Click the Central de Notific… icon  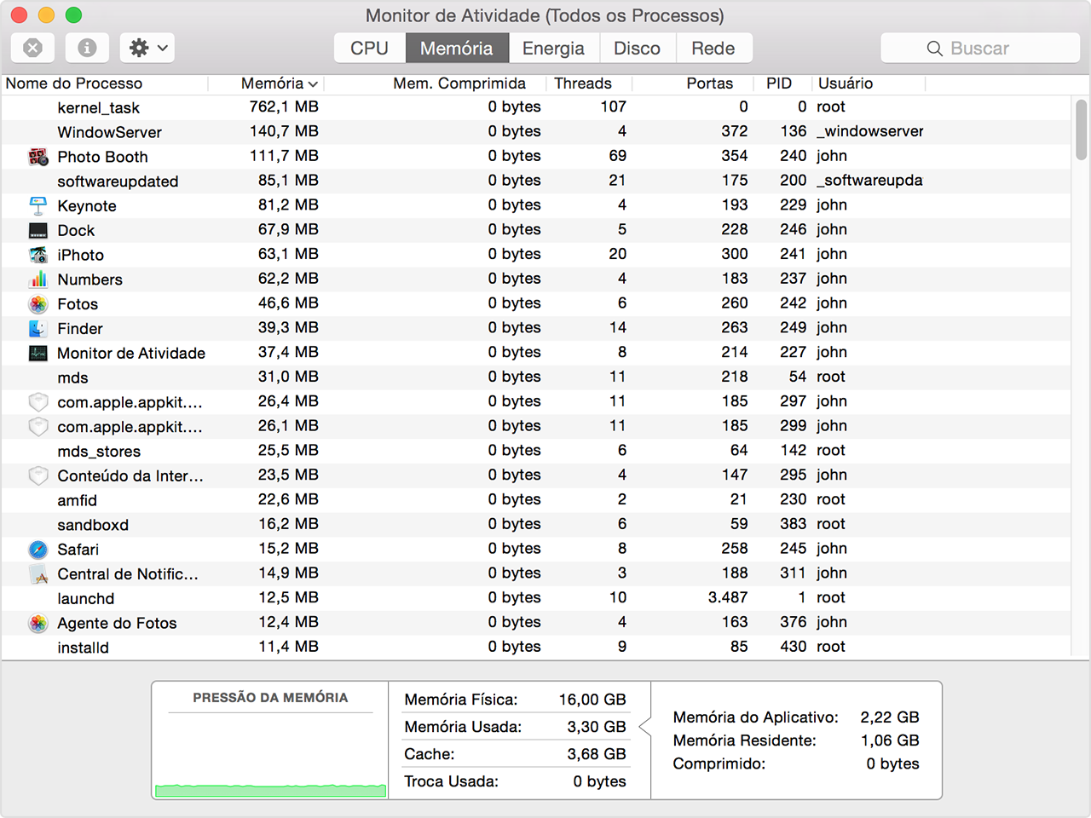pyautogui.click(x=38, y=574)
